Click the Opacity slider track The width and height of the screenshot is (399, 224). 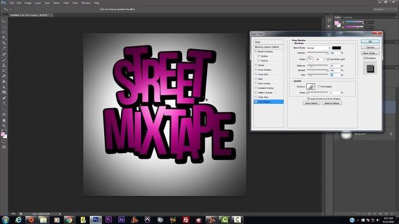pyautogui.click(x=317, y=52)
